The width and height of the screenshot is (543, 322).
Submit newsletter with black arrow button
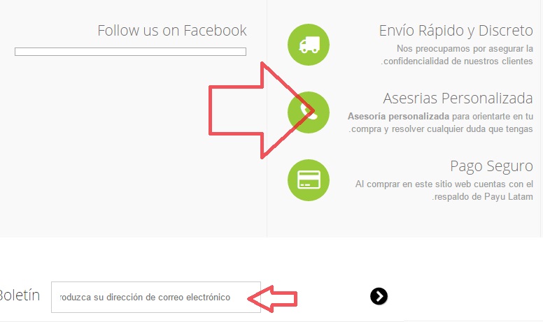coord(379,296)
